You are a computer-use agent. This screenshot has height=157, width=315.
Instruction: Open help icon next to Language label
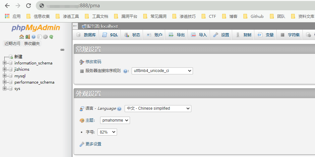119,109
